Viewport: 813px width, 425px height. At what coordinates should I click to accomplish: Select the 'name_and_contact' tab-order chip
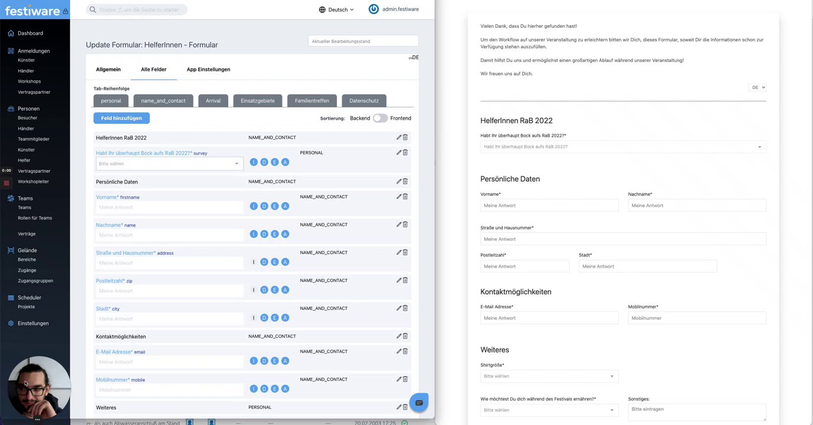click(x=163, y=101)
